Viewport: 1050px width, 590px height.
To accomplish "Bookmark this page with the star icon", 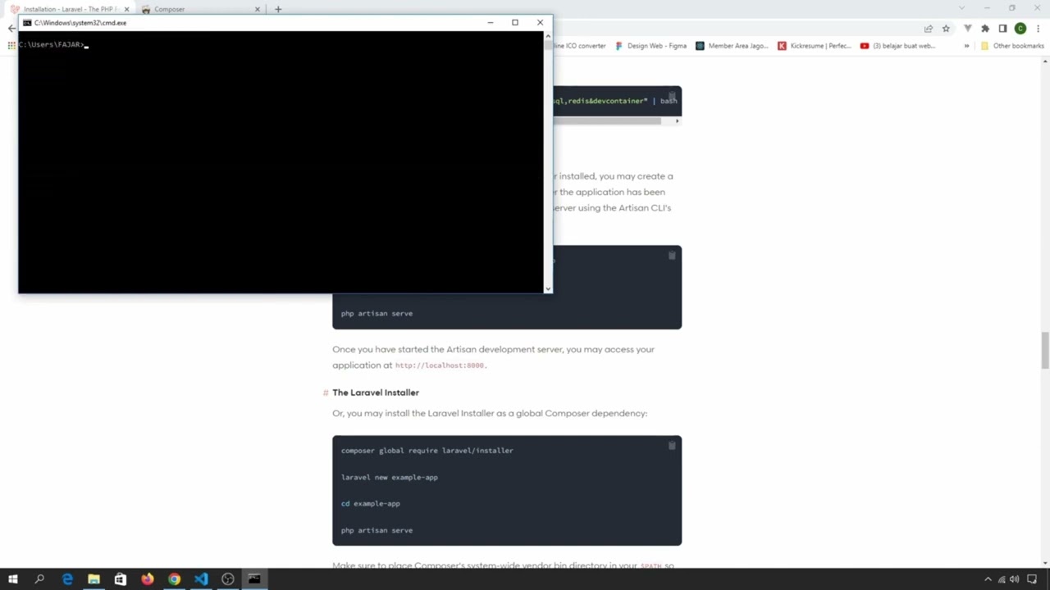I will (946, 29).
